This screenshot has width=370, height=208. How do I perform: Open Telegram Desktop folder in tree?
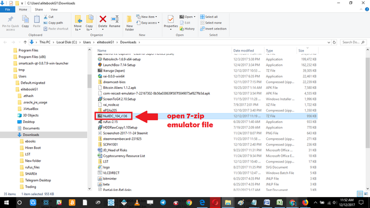click(38, 180)
